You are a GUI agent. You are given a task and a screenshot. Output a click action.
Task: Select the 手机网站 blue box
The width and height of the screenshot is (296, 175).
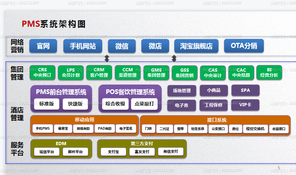pos(83,46)
